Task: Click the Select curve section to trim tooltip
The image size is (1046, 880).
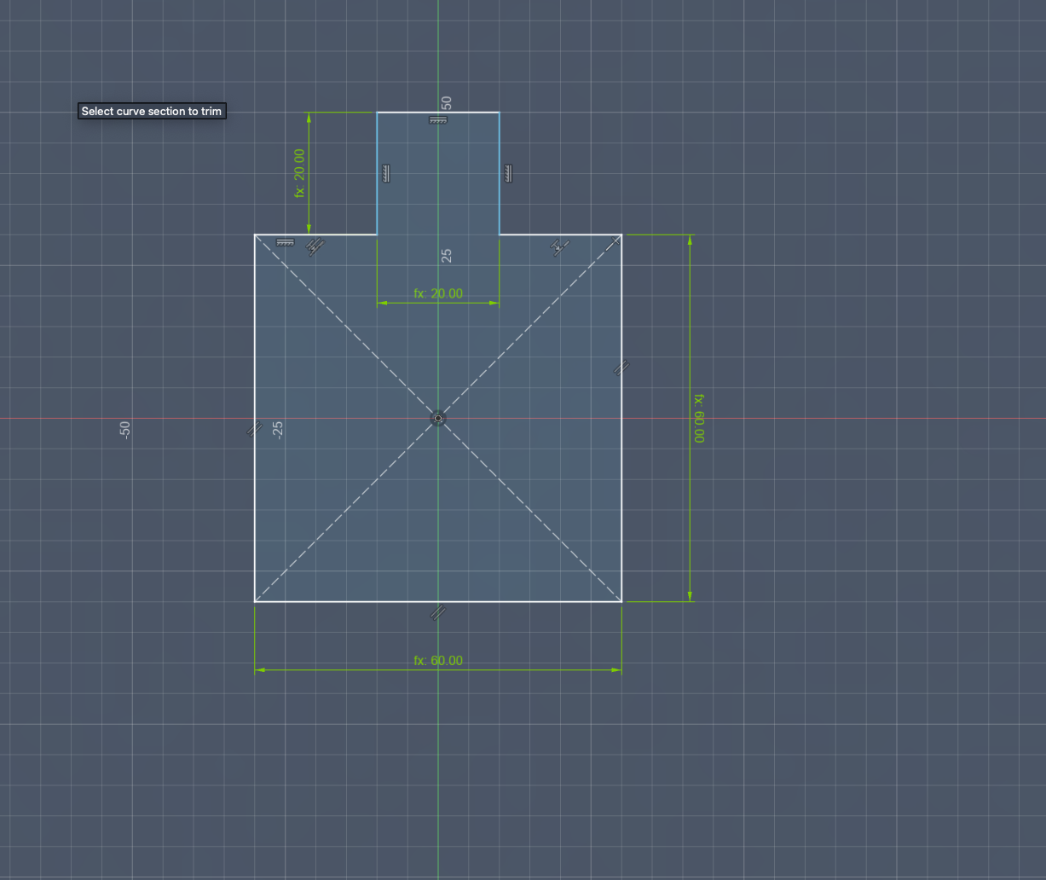Action: point(151,111)
